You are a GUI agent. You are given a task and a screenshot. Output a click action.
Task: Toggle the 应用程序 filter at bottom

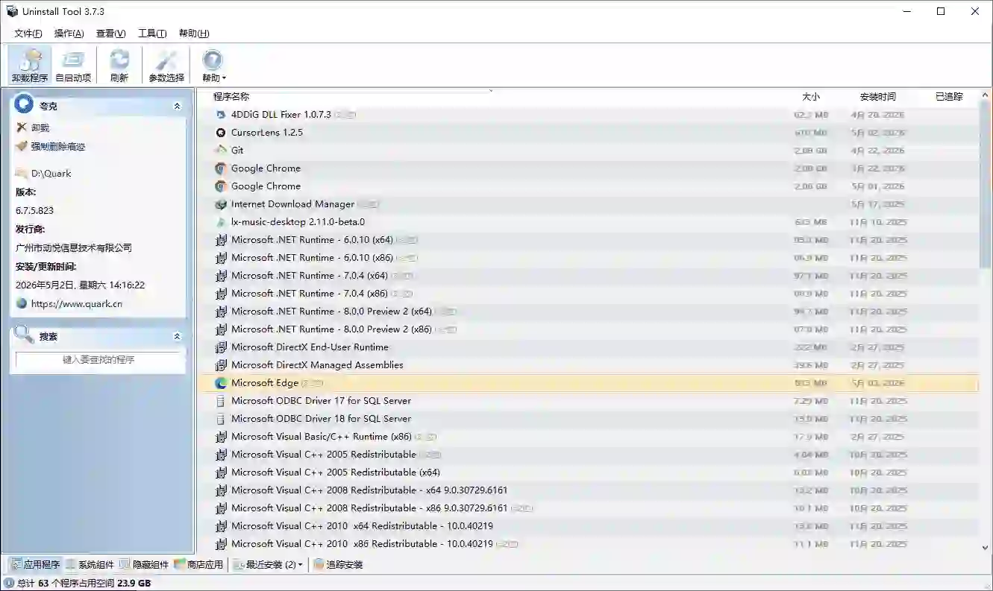36,565
